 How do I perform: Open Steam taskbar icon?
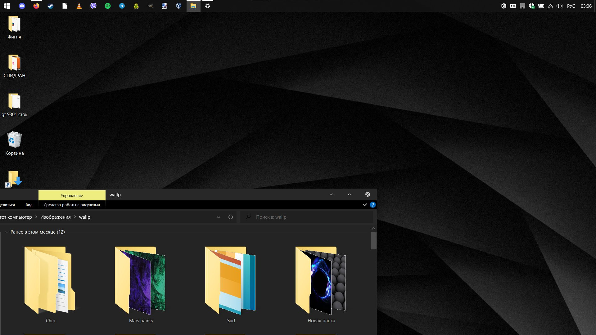point(50,6)
